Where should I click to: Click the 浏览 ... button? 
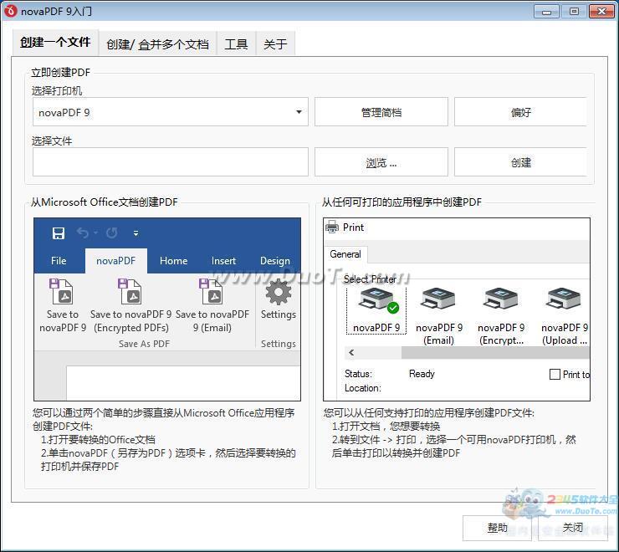381,162
